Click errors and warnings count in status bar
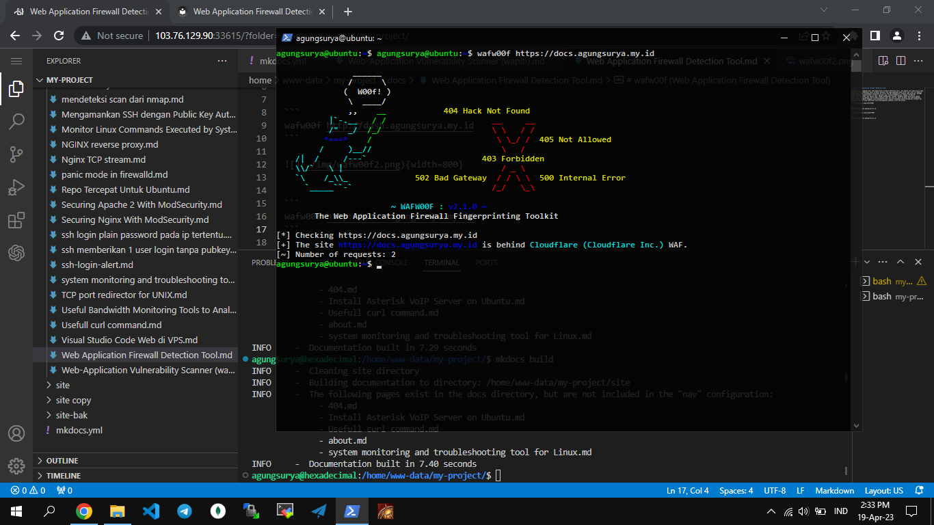 click(x=28, y=490)
